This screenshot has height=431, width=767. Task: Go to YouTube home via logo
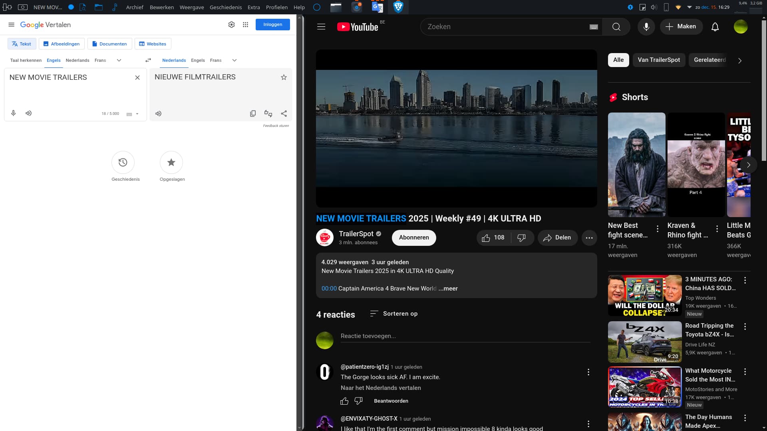358,27
